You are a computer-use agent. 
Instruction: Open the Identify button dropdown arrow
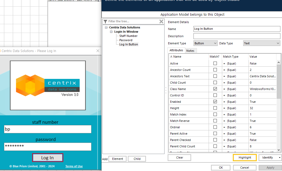280,157
